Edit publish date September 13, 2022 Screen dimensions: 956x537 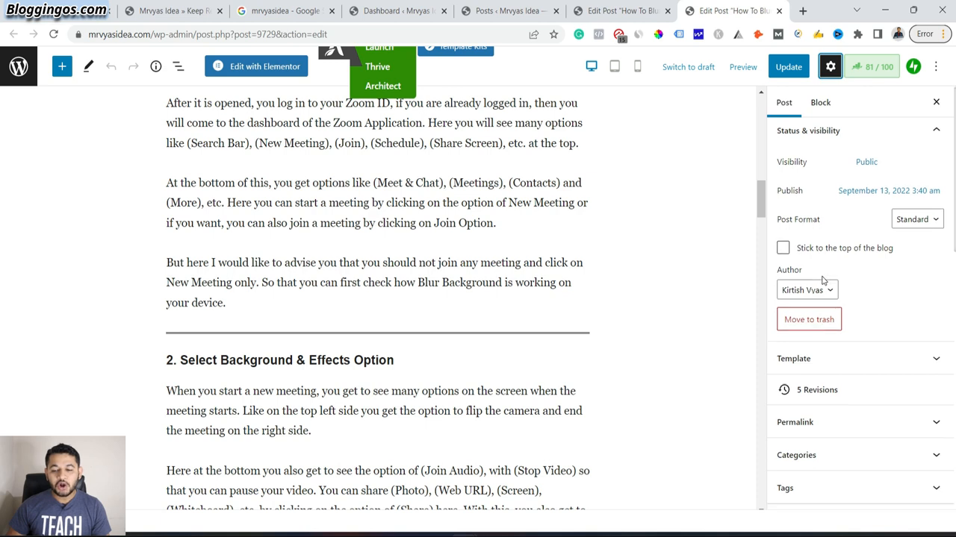pos(889,191)
